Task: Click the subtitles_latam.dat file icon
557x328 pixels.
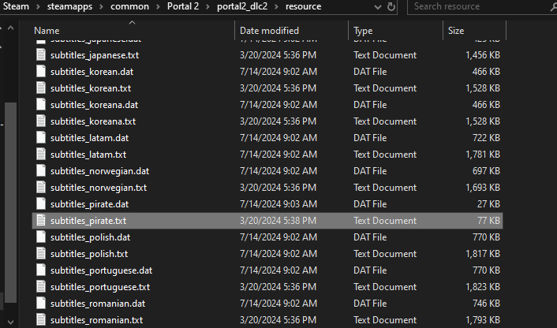Action: (41, 138)
